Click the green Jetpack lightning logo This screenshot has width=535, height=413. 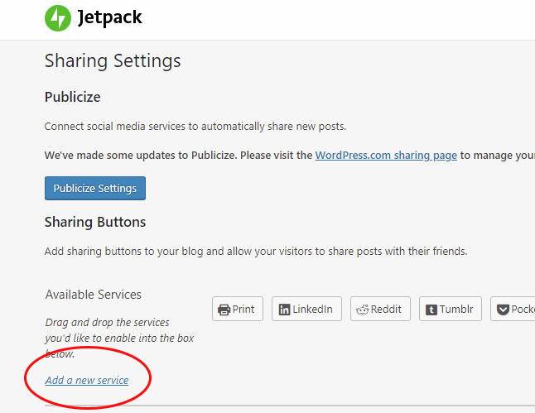[58, 18]
